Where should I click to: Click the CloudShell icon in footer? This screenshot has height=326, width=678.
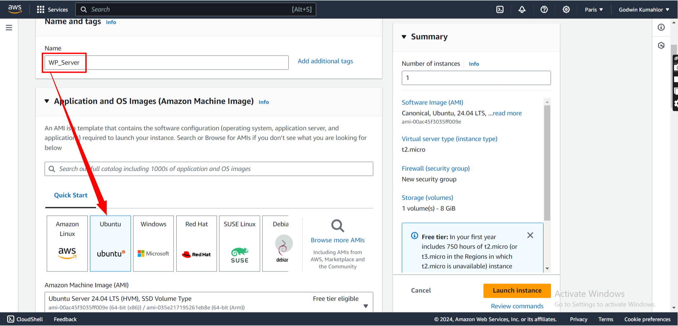(11, 319)
